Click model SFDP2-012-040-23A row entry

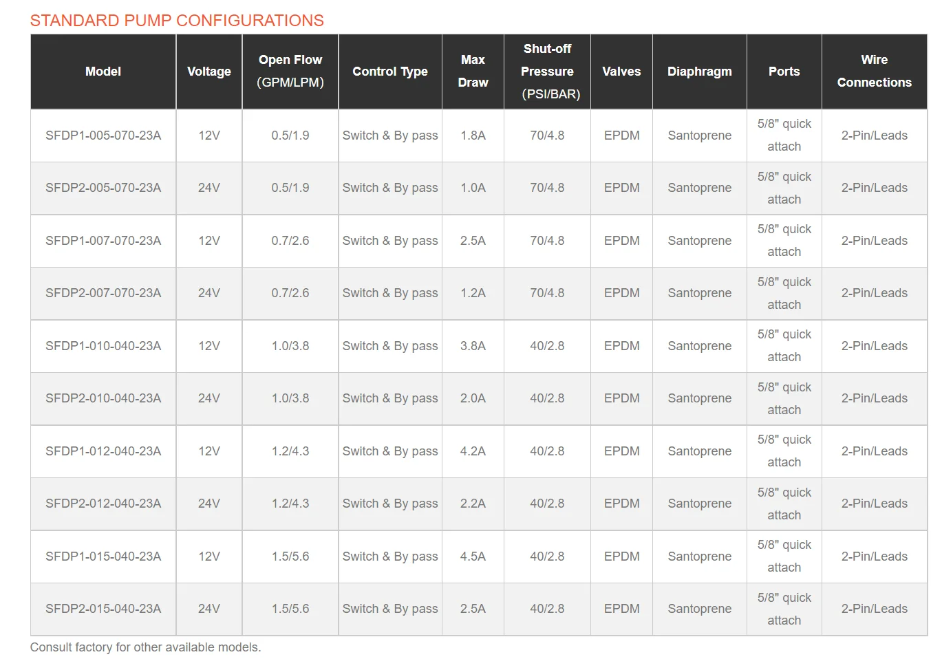pos(103,504)
